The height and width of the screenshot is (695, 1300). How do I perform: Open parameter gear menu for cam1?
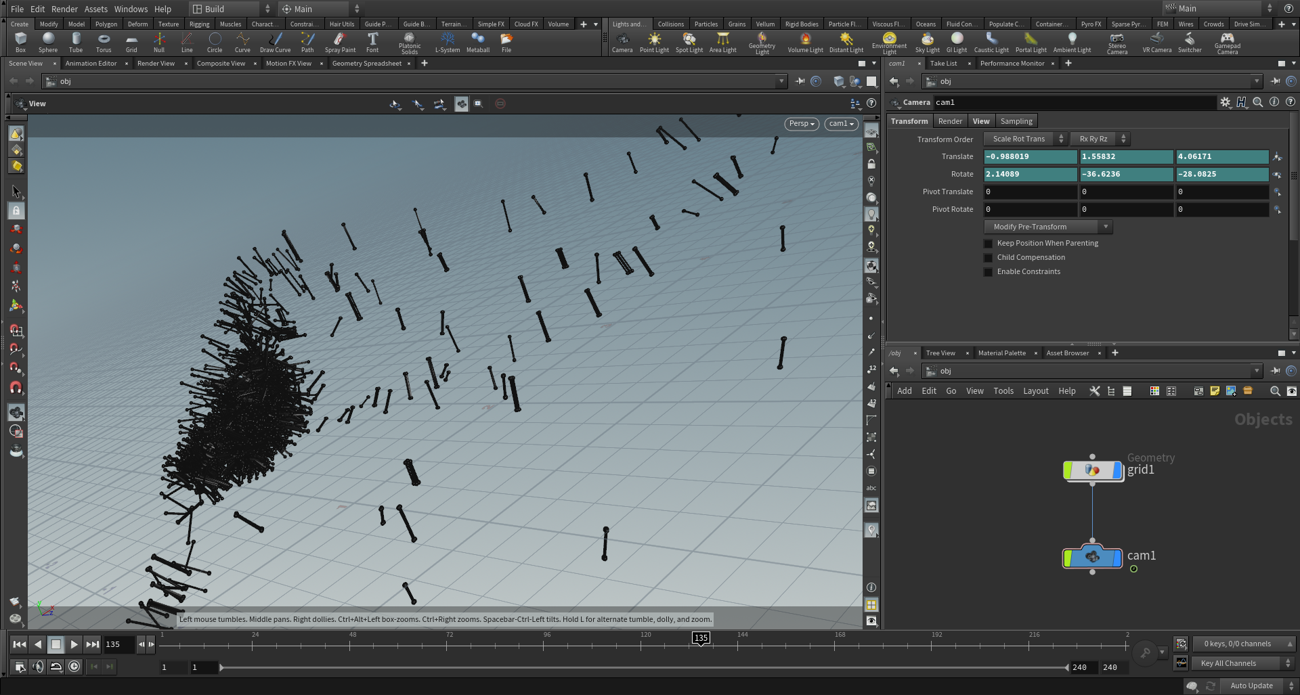[1226, 102]
